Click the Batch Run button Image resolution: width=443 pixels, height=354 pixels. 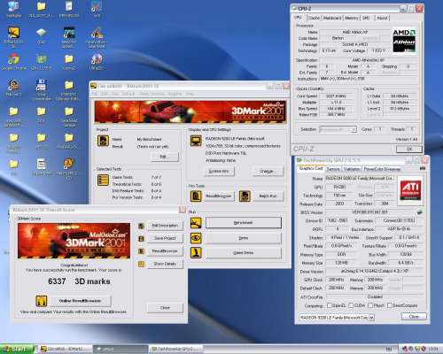(268, 196)
